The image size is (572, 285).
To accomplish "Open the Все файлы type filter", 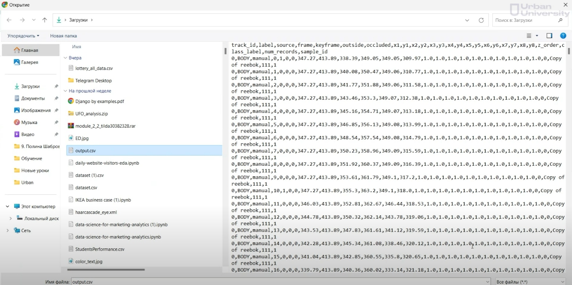I will [530, 282].
